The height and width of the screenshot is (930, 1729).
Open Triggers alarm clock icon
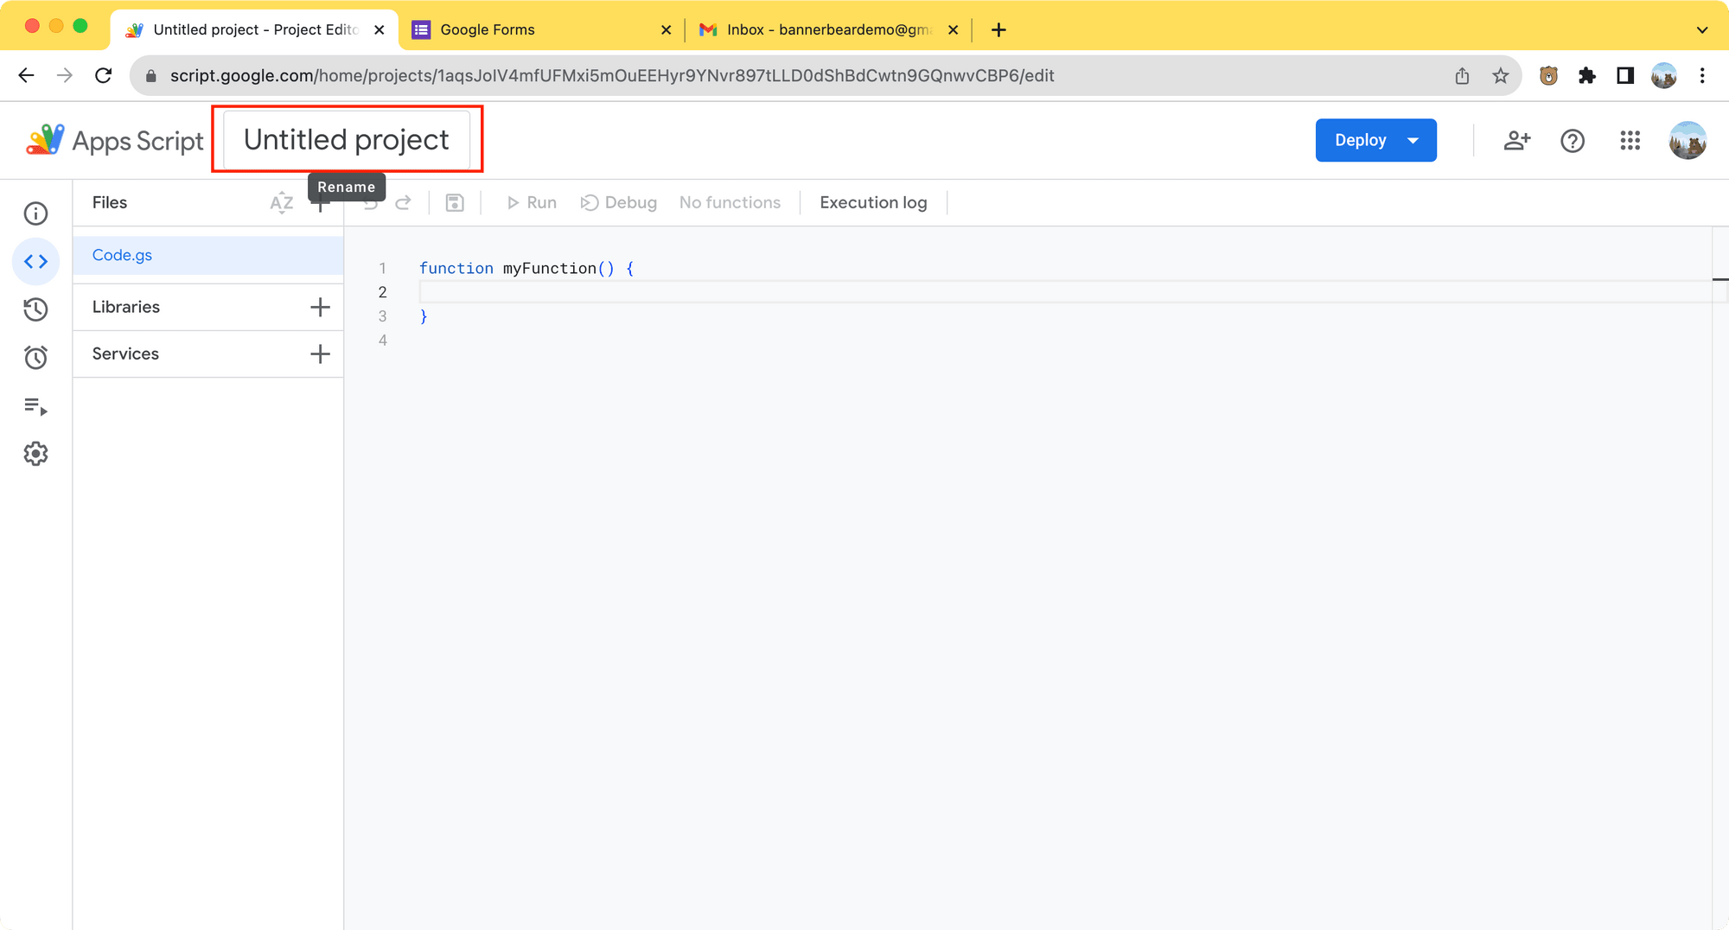tap(35, 358)
